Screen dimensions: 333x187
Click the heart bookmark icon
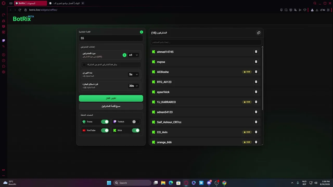pyautogui.click(x=305, y=10)
